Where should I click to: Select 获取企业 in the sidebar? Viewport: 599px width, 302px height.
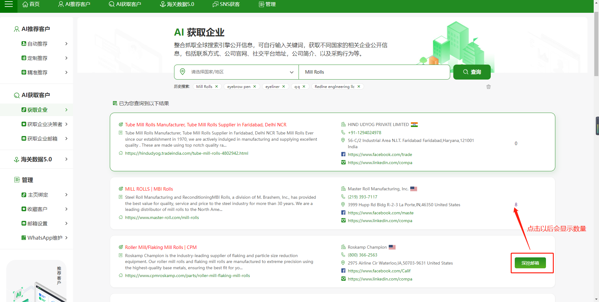pyautogui.click(x=37, y=110)
